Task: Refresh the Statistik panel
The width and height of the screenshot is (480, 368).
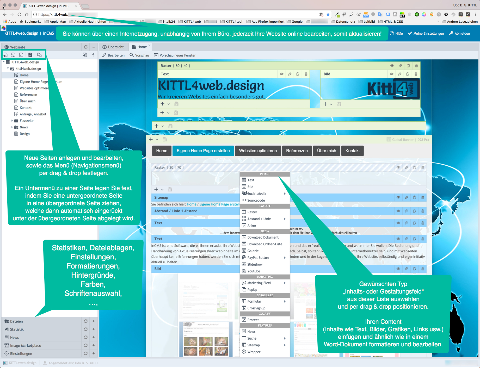Action: tap(86, 329)
